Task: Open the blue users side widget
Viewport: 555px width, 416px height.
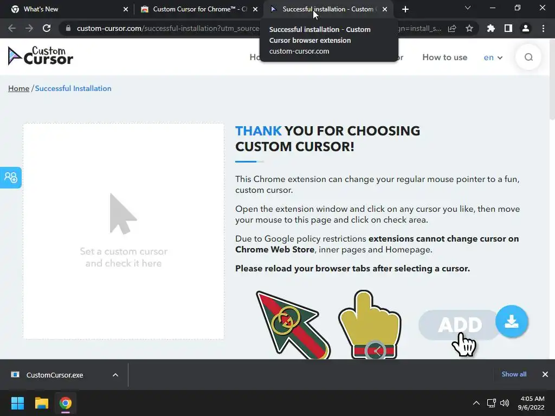Action: pyautogui.click(x=11, y=178)
